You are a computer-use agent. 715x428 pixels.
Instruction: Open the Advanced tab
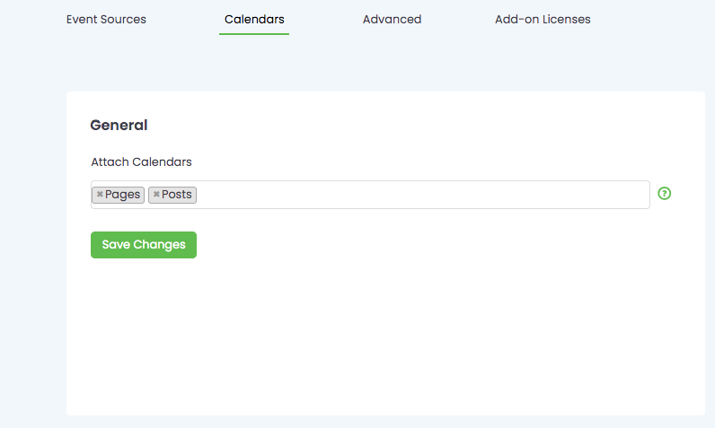coord(392,19)
